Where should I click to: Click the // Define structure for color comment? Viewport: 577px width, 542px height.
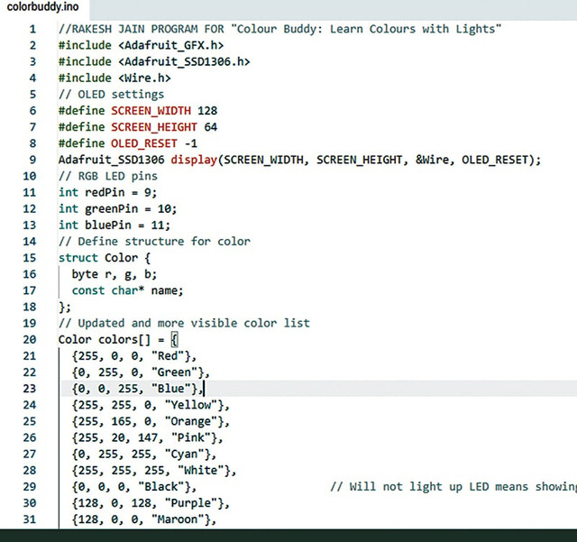tap(154, 242)
